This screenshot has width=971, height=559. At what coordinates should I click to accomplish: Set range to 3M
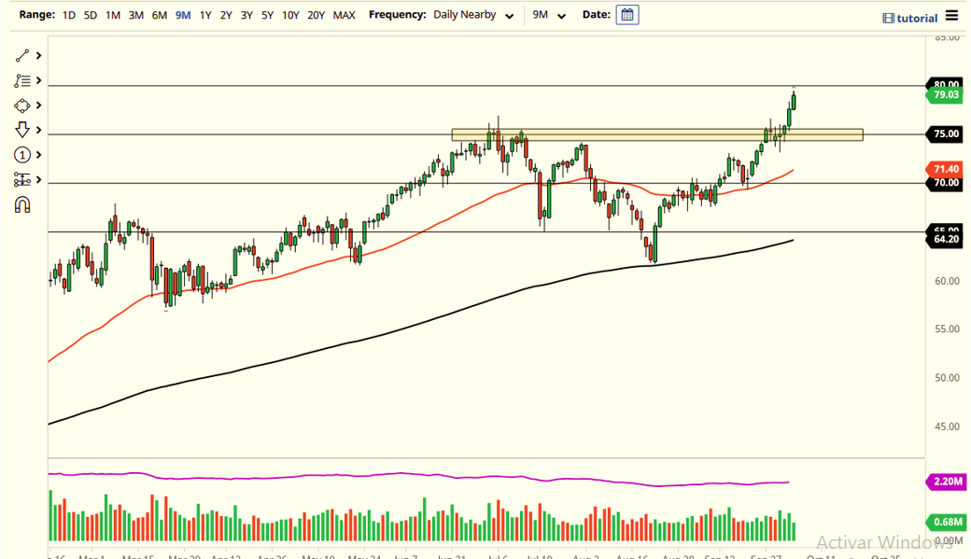[136, 15]
